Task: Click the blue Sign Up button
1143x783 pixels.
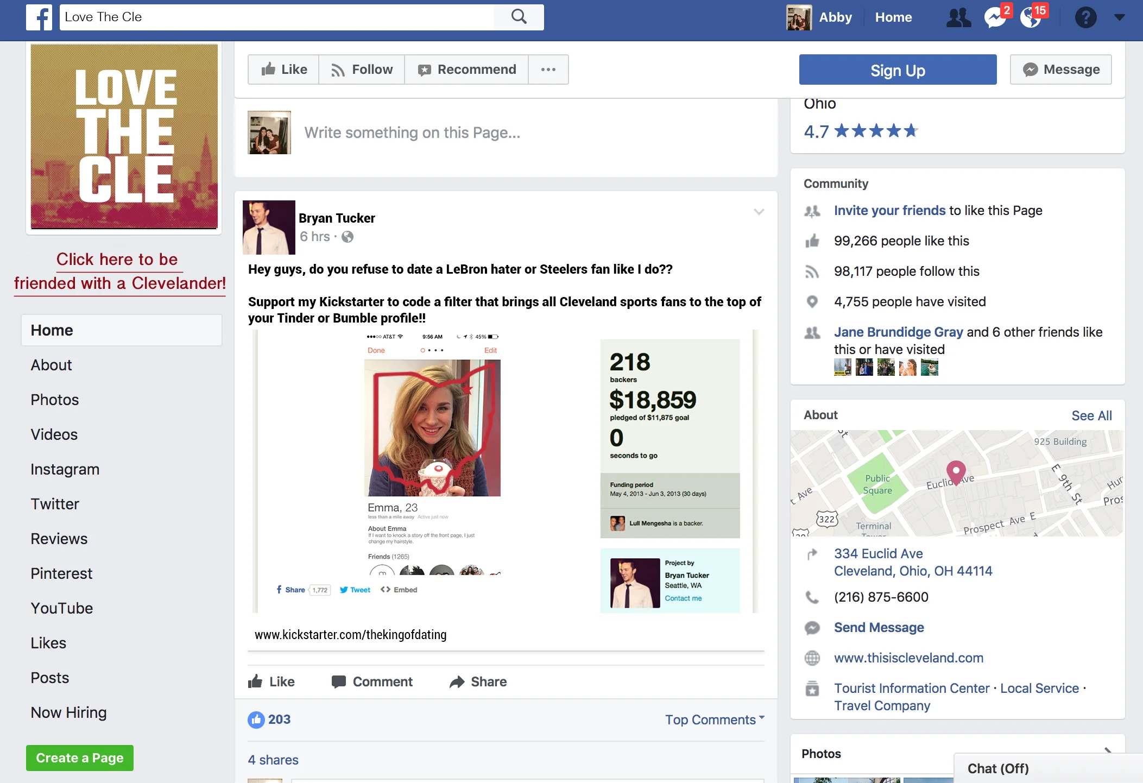Action: (897, 70)
